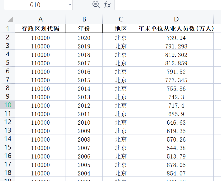
Task: Select column C header
Action: pos(121,19)
